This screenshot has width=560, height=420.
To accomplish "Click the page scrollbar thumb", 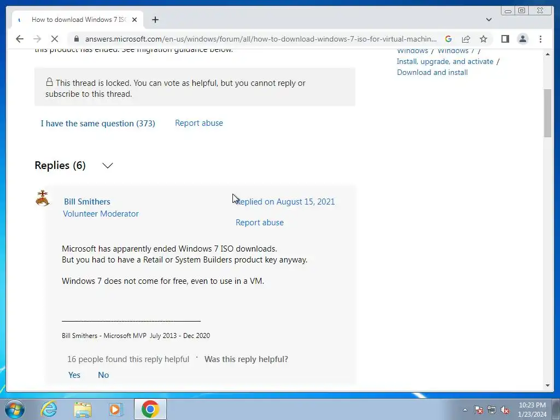I will point(548,113).
